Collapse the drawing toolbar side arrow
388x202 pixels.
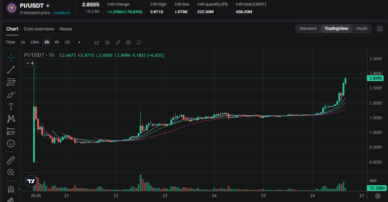click(x=19, y=189)
